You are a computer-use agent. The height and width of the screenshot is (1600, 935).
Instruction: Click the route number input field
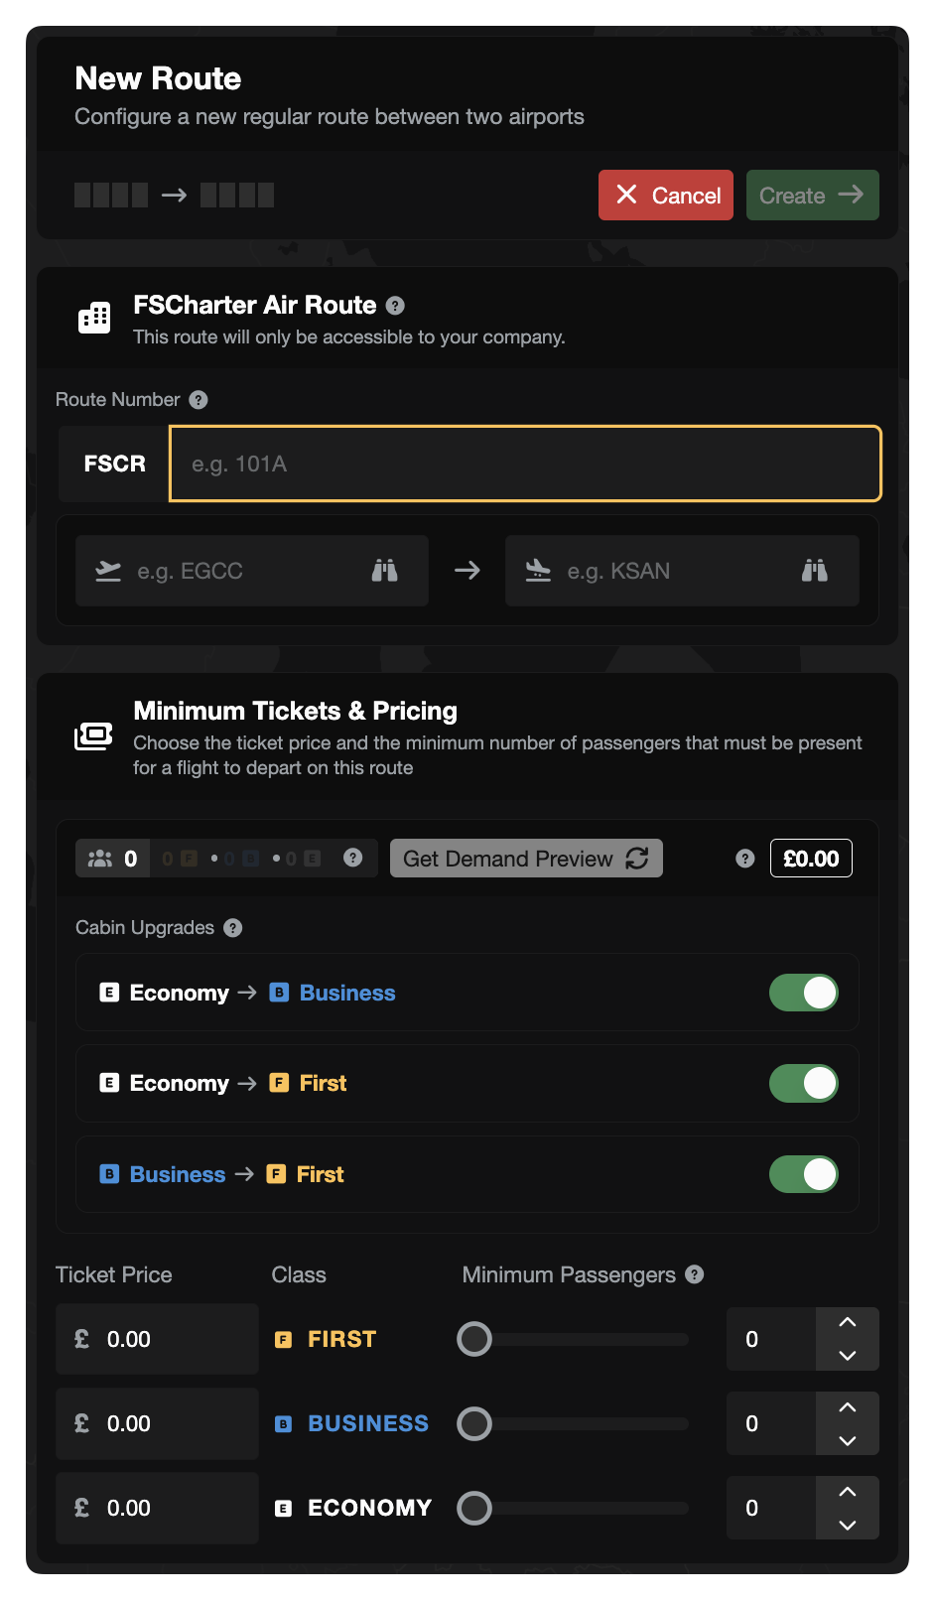[525, 464]
